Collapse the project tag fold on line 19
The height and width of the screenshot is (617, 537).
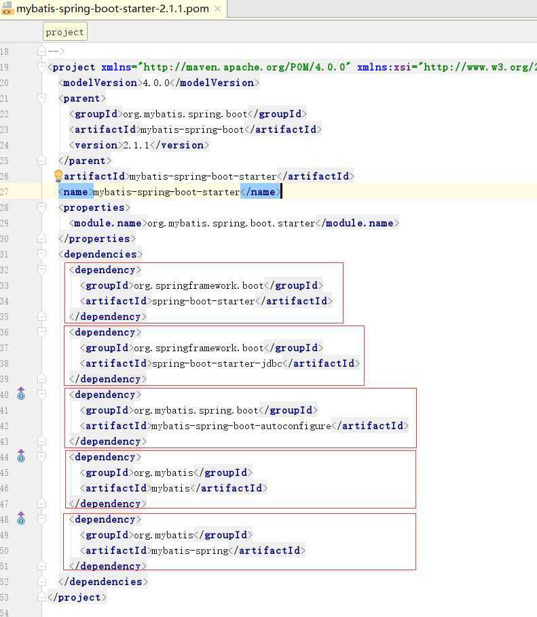[42, 67]
